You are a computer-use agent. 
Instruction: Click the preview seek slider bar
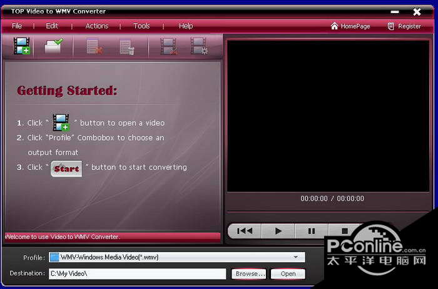point(329,211)
